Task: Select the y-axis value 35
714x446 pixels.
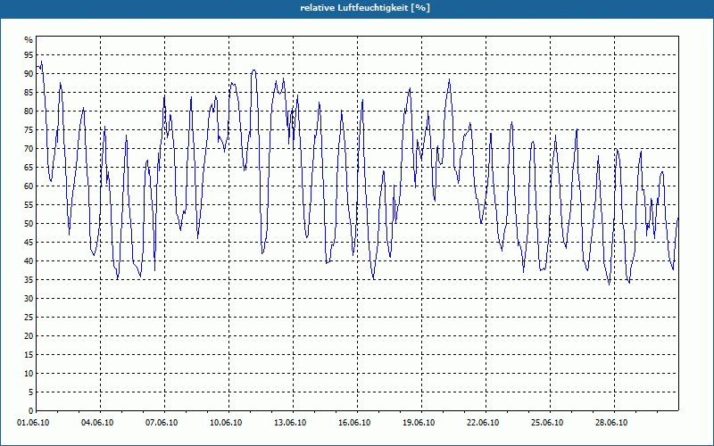Action: click(29, 279)
